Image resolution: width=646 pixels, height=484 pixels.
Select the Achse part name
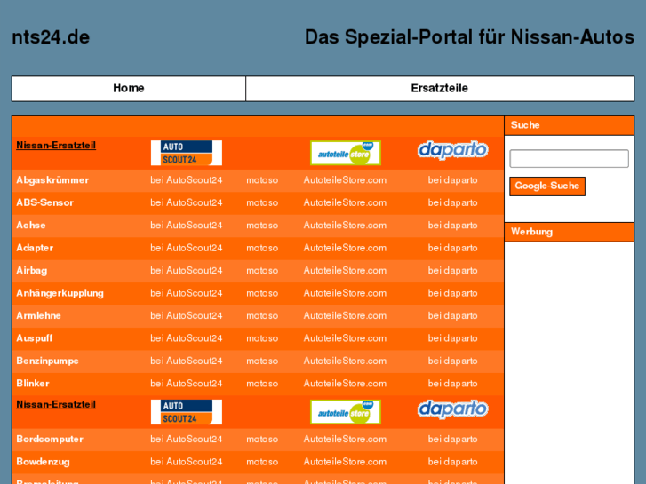tap(31, 226)
